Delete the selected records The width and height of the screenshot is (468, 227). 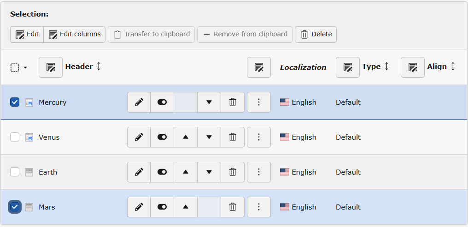point(316,34)
